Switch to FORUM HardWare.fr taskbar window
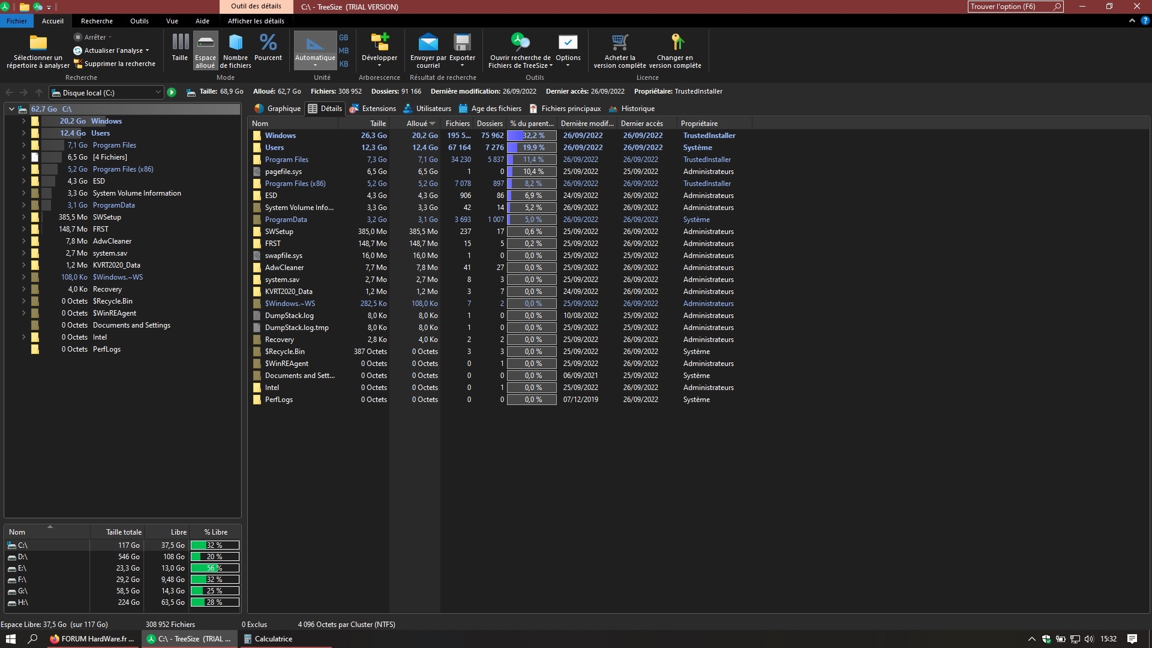Image resolution: width=1152 pixels, height=648 pixels. [x=92, y=639]
